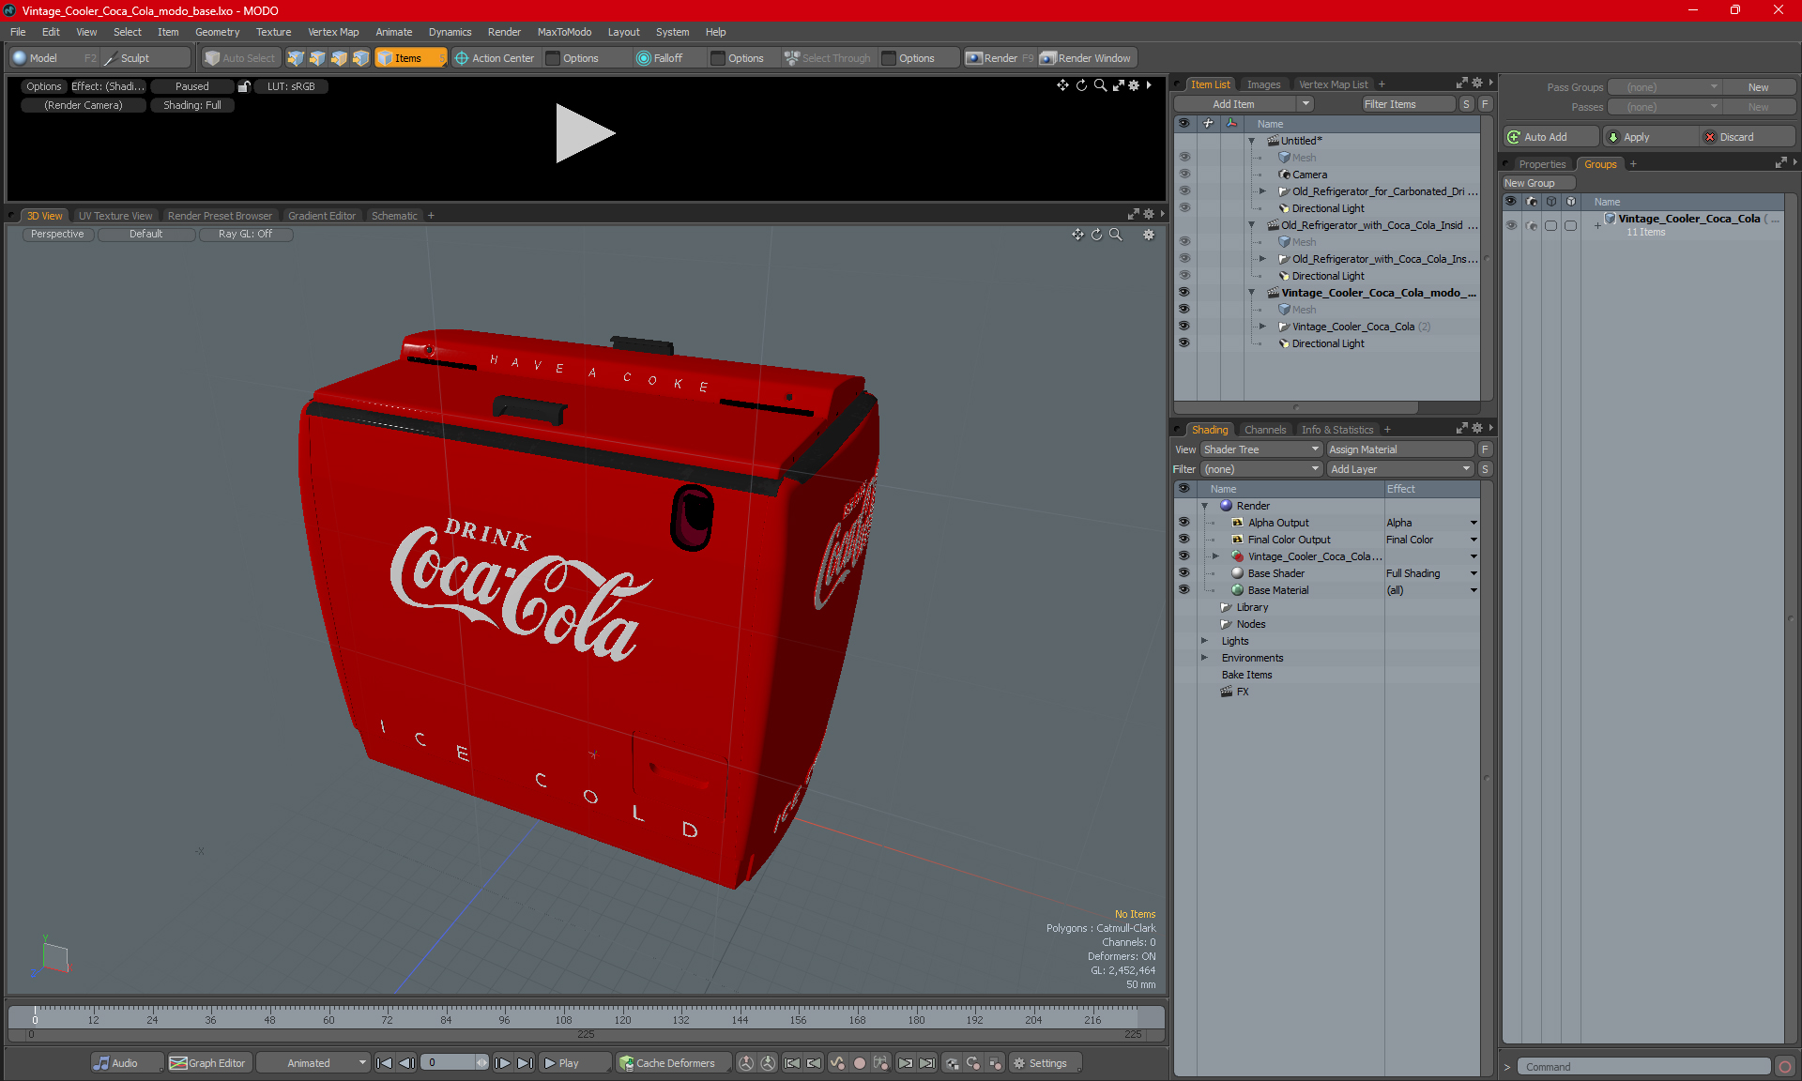The height and width of the screenshot is (1081, 1802).
Task: Select Edges selection mode icon
Action: [x=317, y=58]
